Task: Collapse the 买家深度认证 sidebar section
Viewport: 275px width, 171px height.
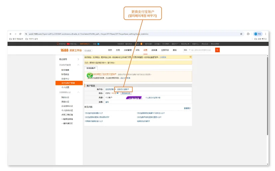Action: (78, 92)
